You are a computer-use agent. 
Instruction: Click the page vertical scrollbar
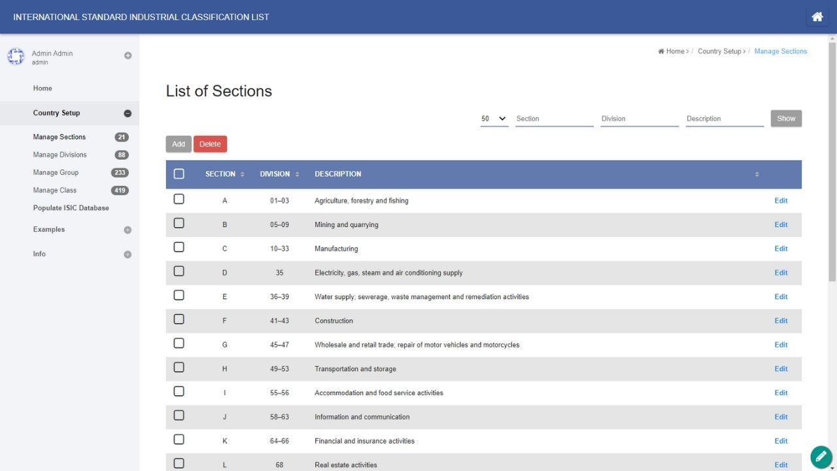coord(832,164)
